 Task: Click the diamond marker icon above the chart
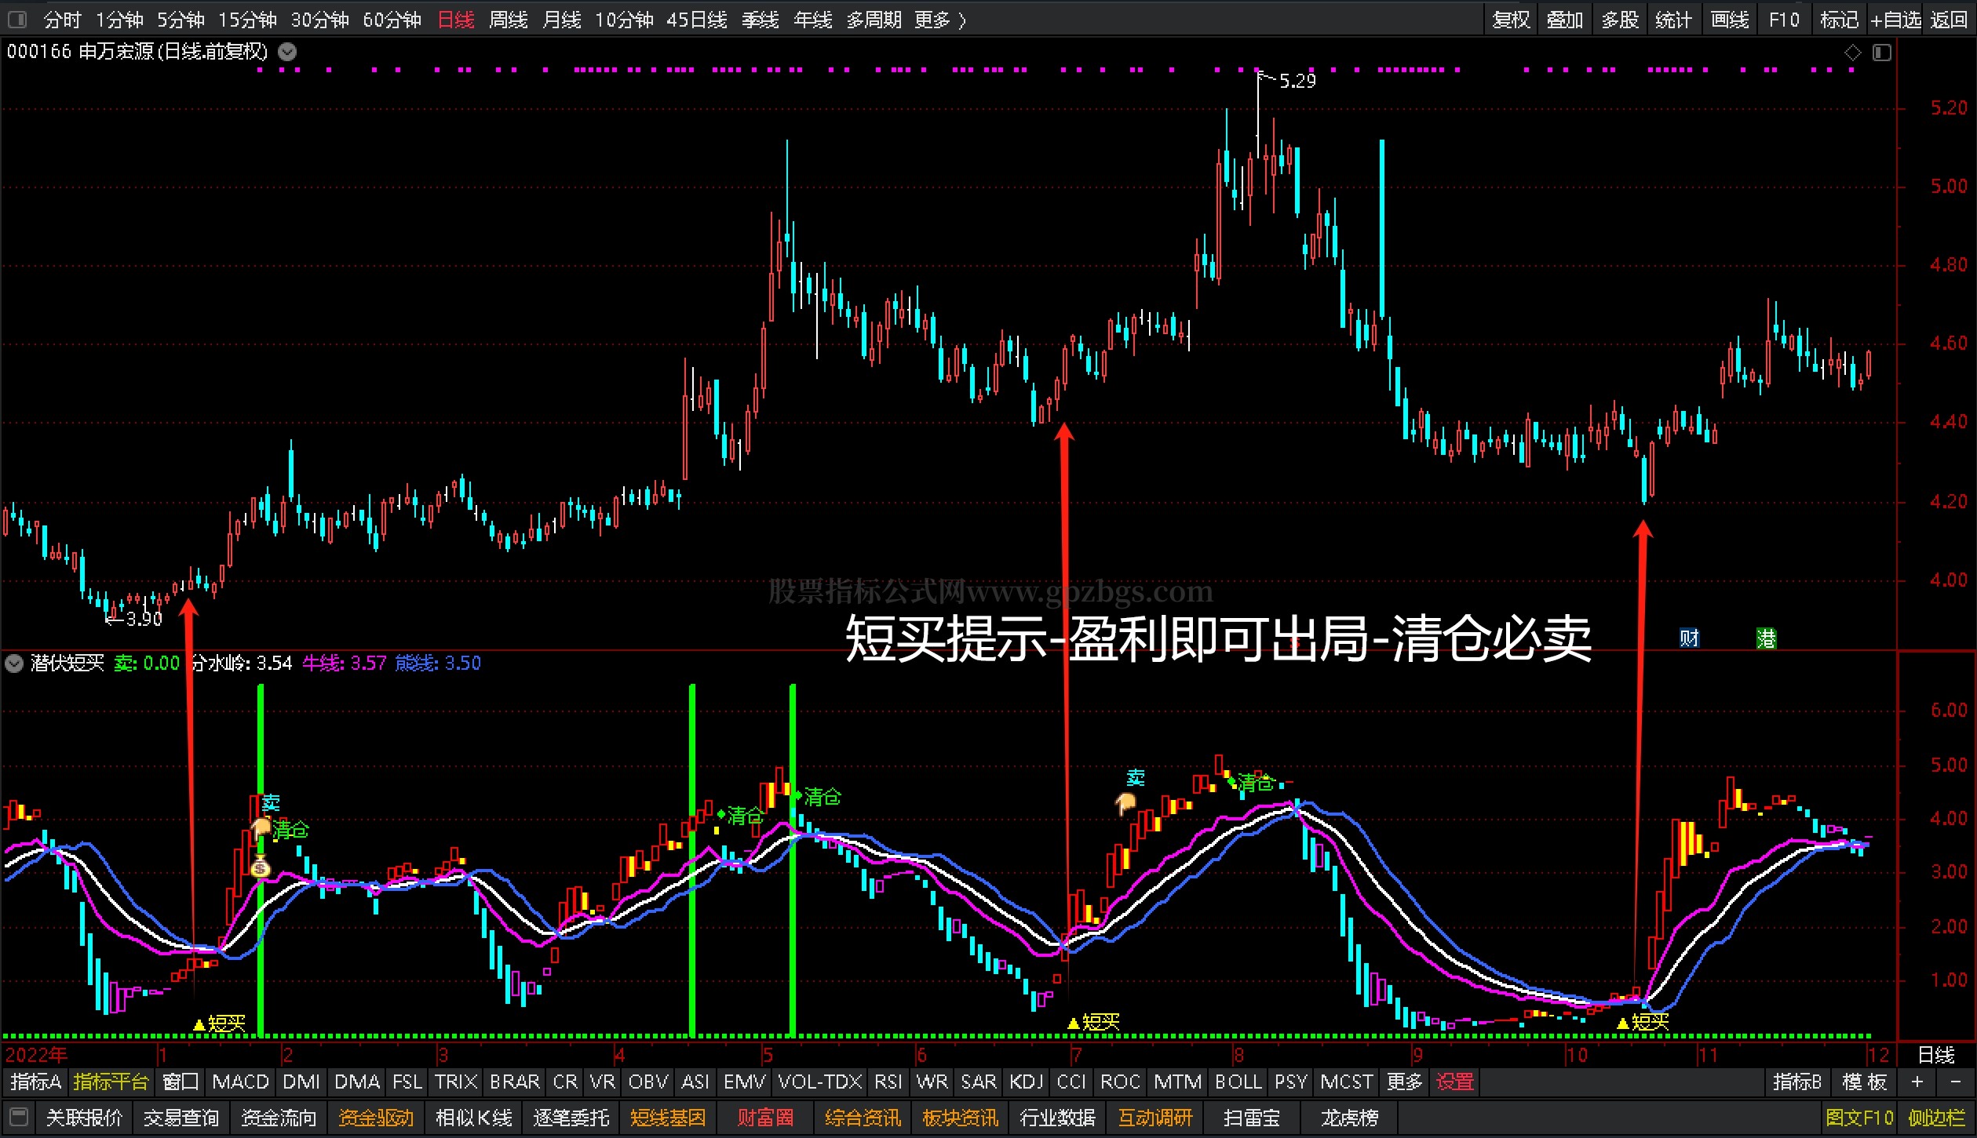pos(1852,53)
